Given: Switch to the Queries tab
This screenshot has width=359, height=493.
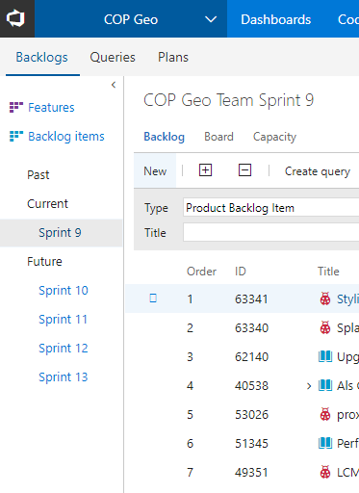Looking at the screenshot, I should point(113,57).
